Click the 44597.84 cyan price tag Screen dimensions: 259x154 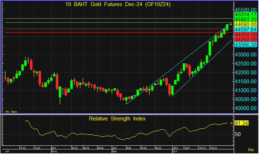coord(245,29)
